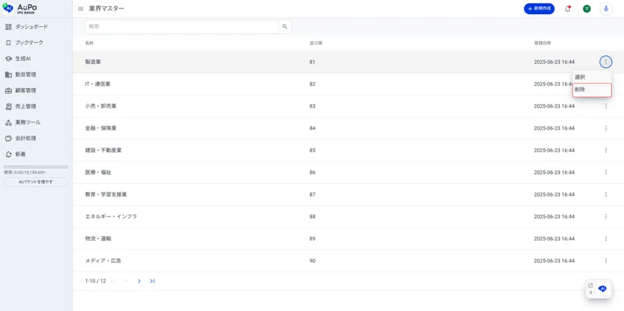Click the usage progress bar
Image resolution: width=624 pixels, height=311 pixels.
coord(36,167)
